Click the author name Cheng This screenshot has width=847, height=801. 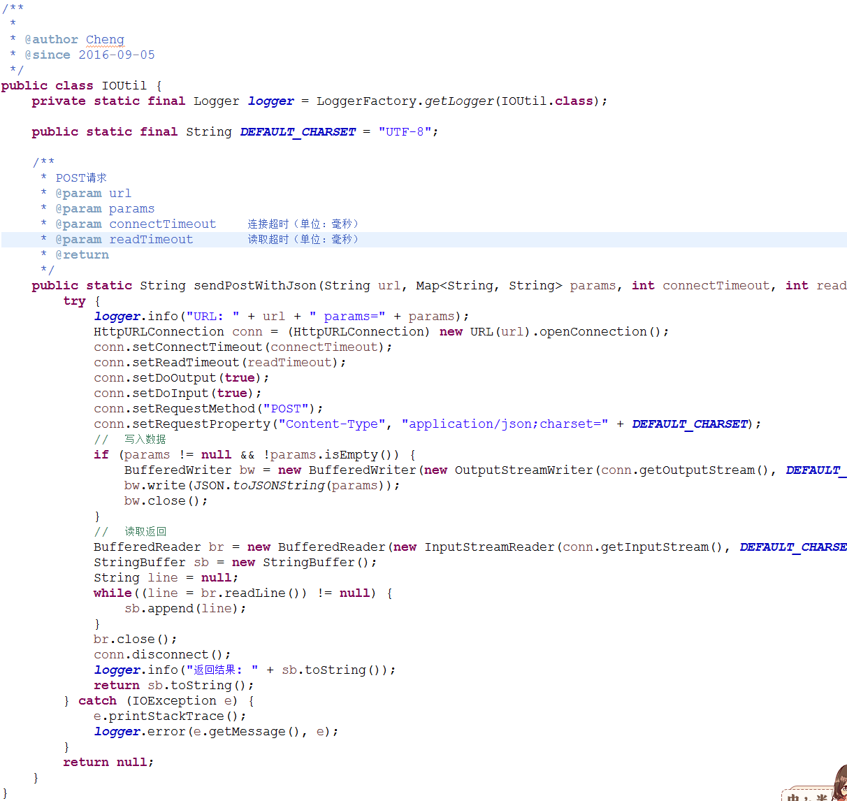coord(105,40)
